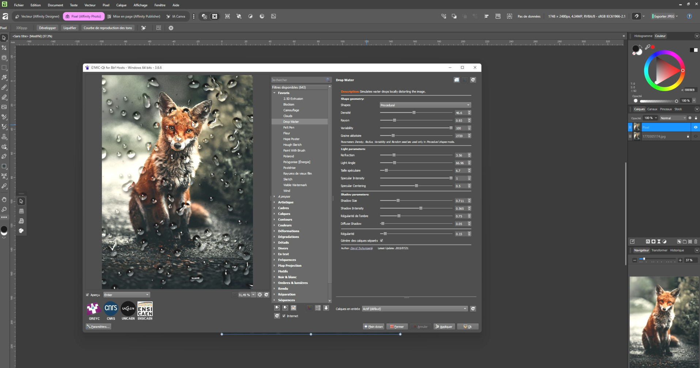
Task: Reset Drop Water filter parameters icon
Action: pyautogui.click(x=473, y=80)
